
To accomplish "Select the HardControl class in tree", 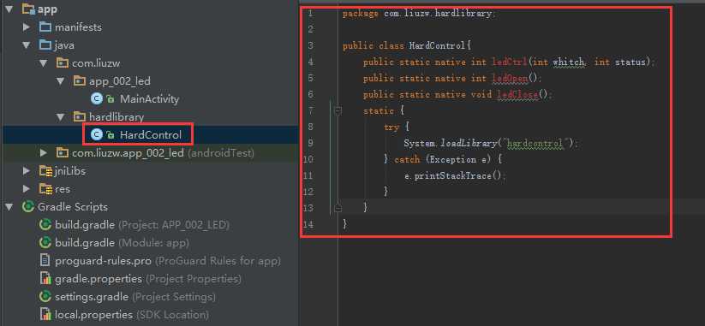I will coord(151,134).
